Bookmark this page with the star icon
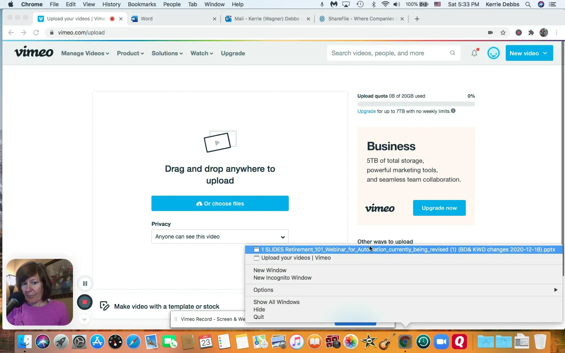This screenshot has height=353, width=565. tap(503, 33)
